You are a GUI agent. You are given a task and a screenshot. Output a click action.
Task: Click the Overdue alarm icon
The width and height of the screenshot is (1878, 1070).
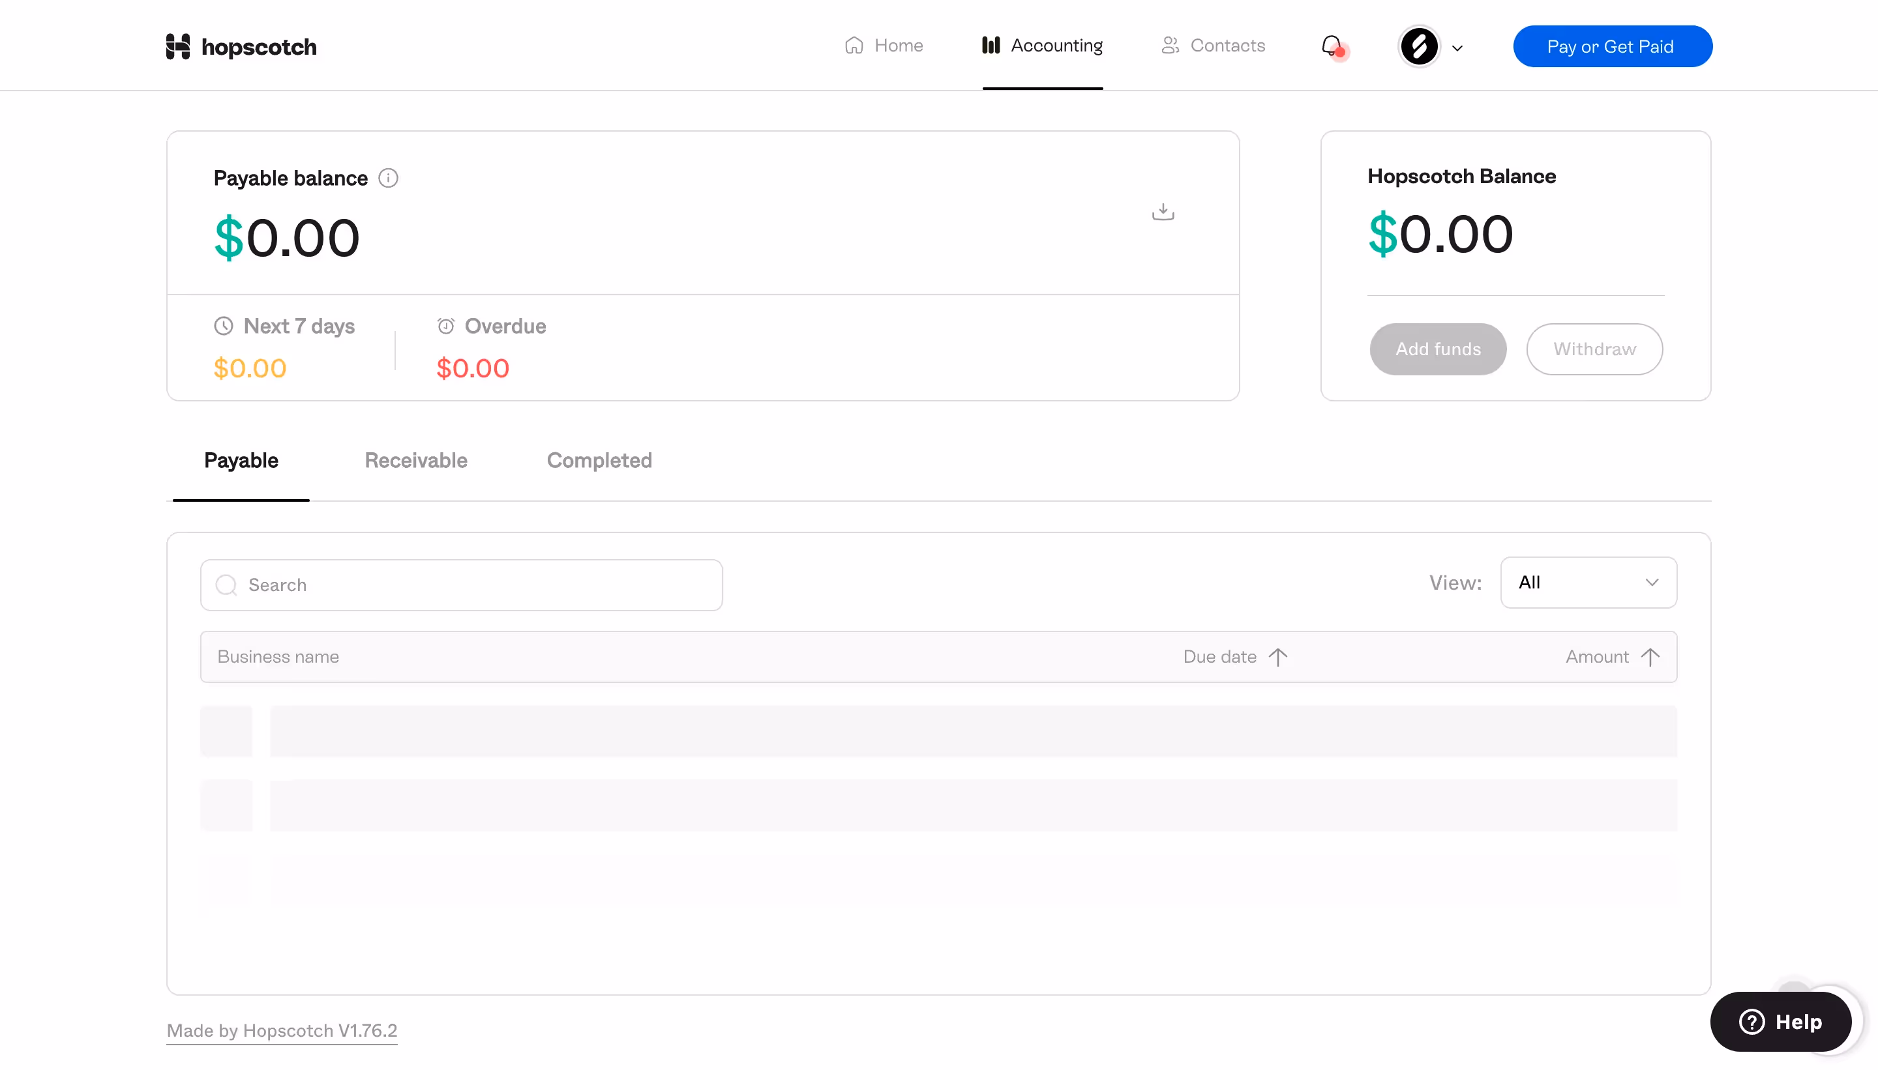click(445, 326)
